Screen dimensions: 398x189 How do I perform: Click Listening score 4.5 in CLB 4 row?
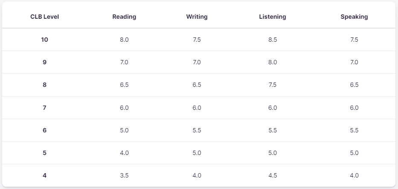pyautogui.click(x=273, y=175)
